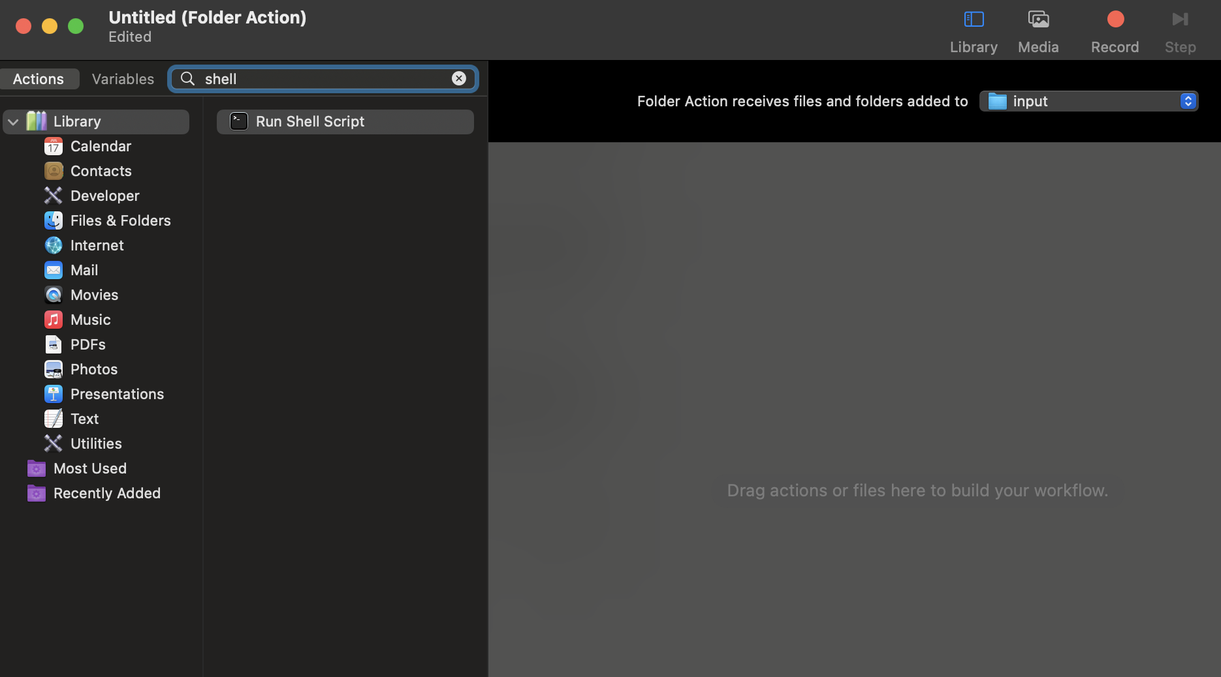Select the Files & Folders category
Image resolution: width=1221 pixels, height=677 pixels.
[120, 220]
